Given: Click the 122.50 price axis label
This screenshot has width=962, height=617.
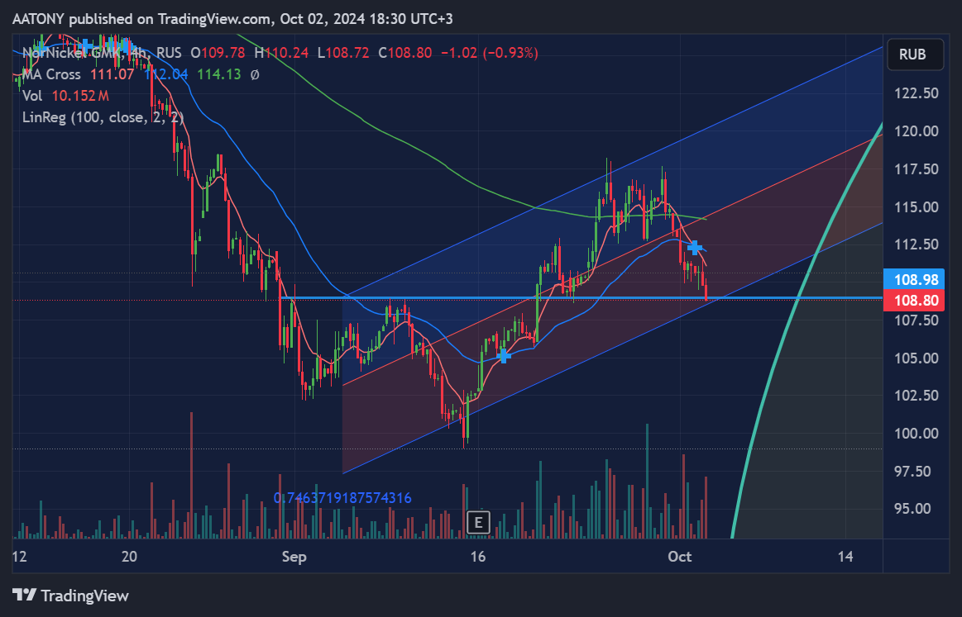Looking at the screenshot, I should [917, 93].
